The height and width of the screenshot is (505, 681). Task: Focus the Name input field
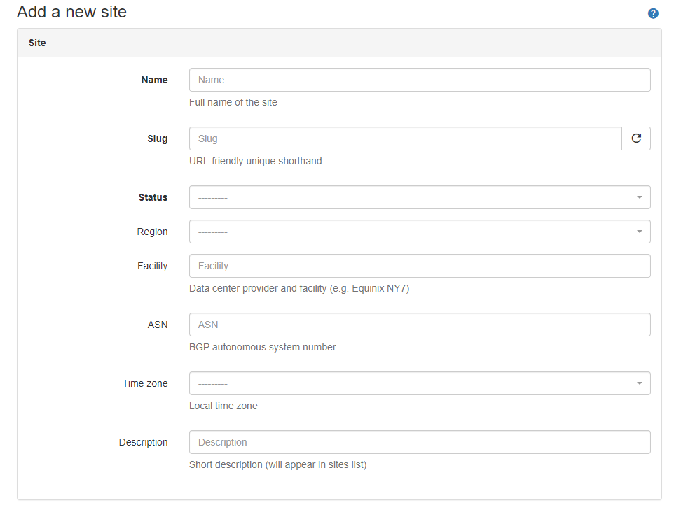click(419, 80)
